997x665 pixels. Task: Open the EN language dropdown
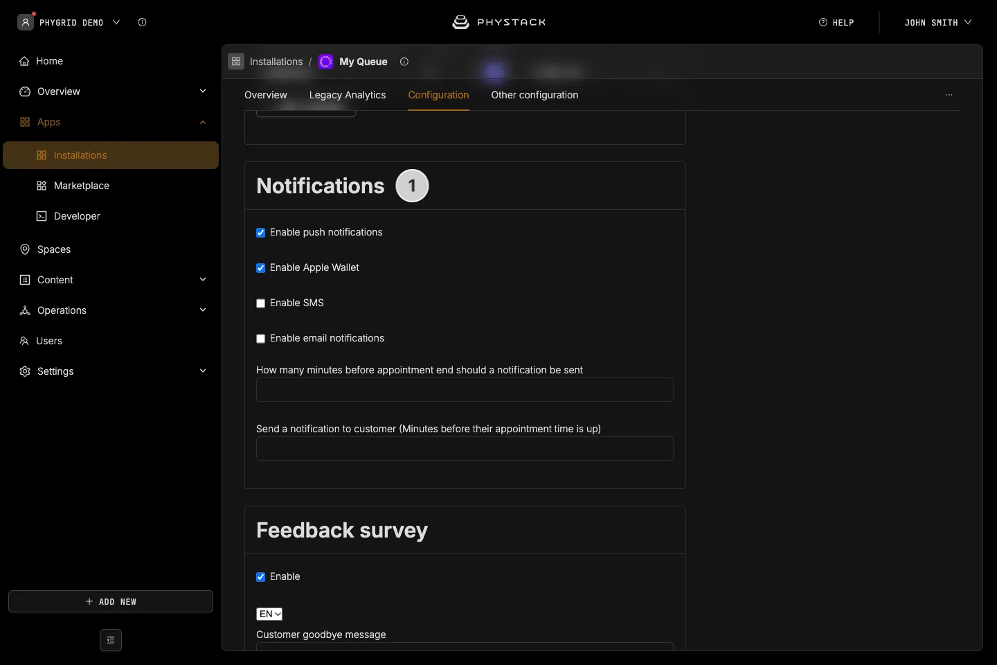pyautogui.click(x=269, y=614)
